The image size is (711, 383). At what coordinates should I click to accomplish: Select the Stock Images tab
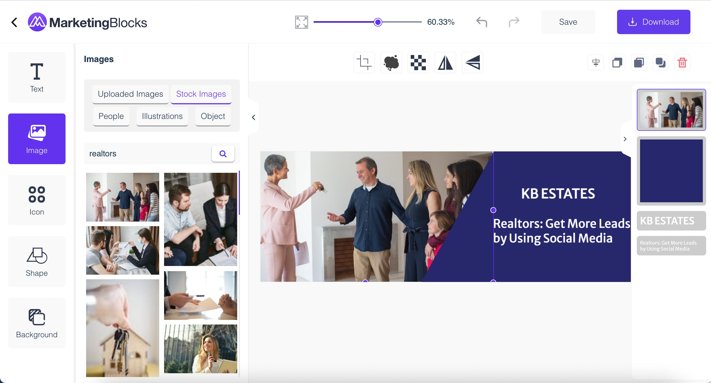click(201, 94)
